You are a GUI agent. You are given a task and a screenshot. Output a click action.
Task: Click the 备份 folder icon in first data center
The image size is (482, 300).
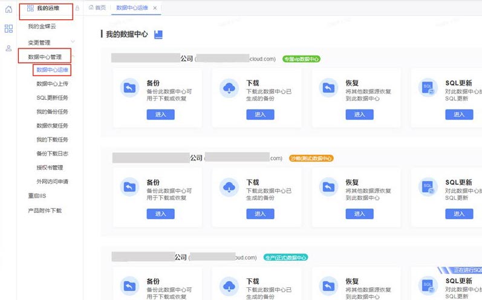coord(129,87)
